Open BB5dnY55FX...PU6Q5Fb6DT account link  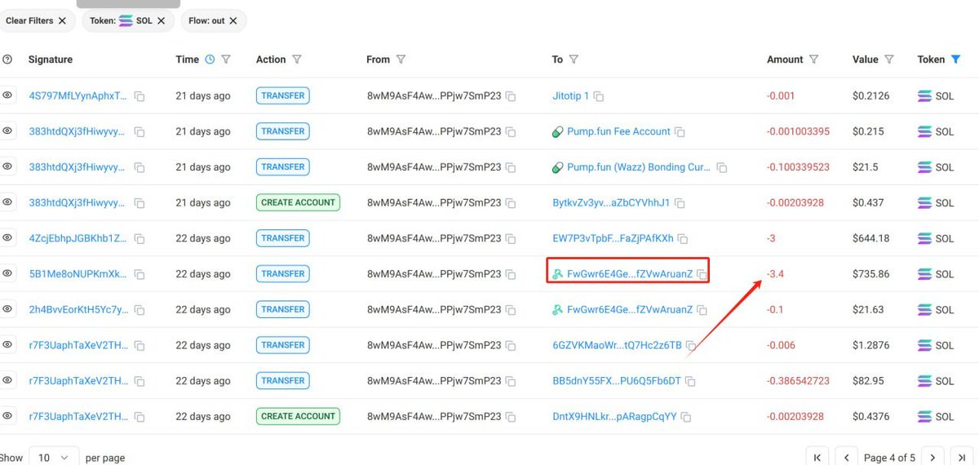617,381
